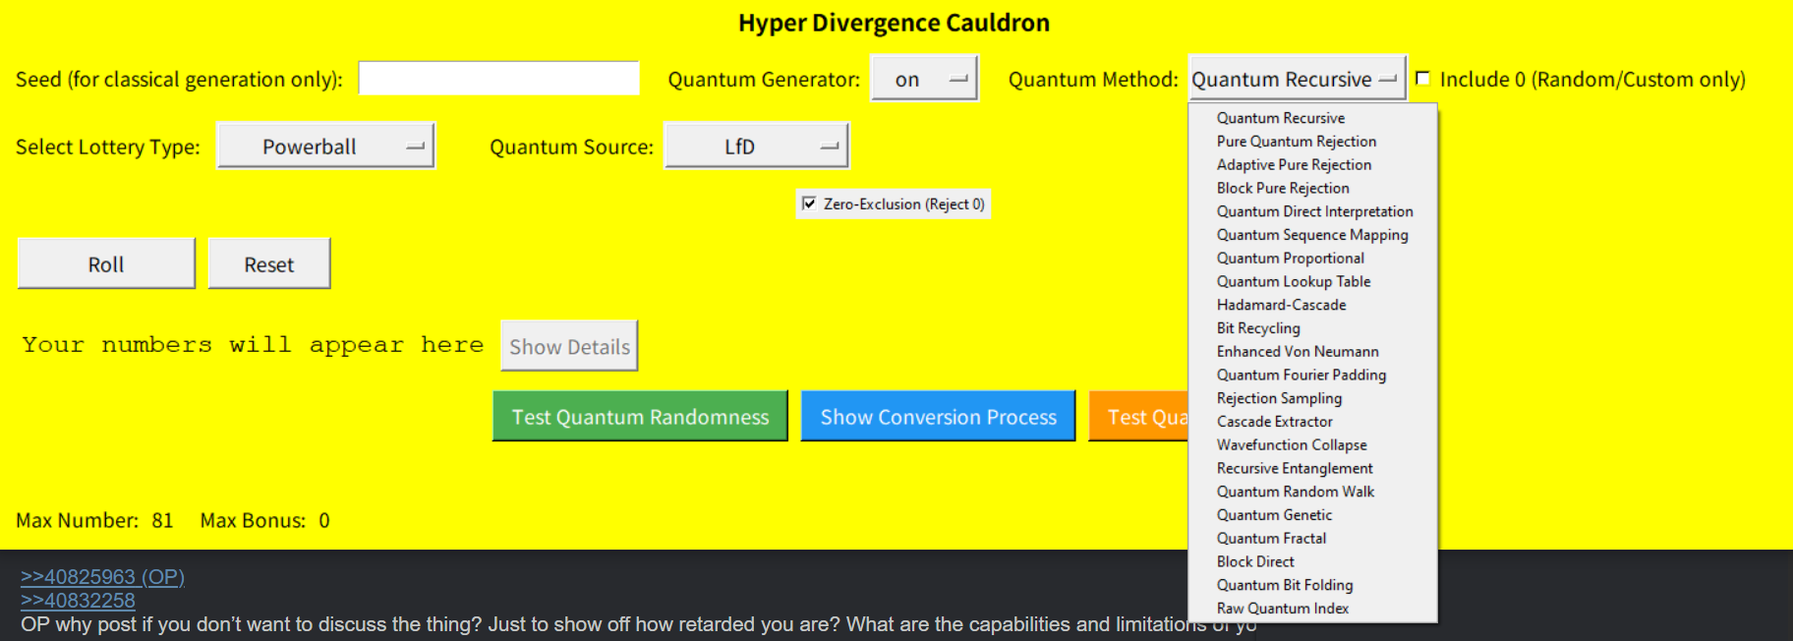This screenshot has height=641, width=1793.
Task: Select Quantum Genetic method
Action: coord(1312,515)
